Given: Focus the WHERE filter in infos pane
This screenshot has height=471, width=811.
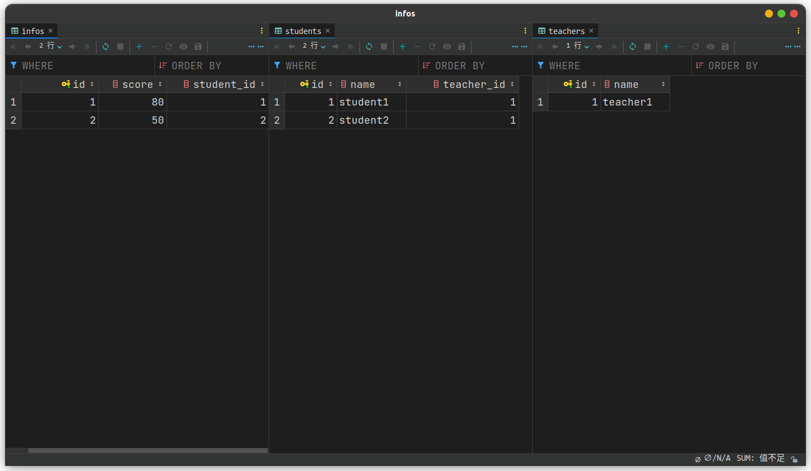Looking at the screenshot, I should [80, 66].
